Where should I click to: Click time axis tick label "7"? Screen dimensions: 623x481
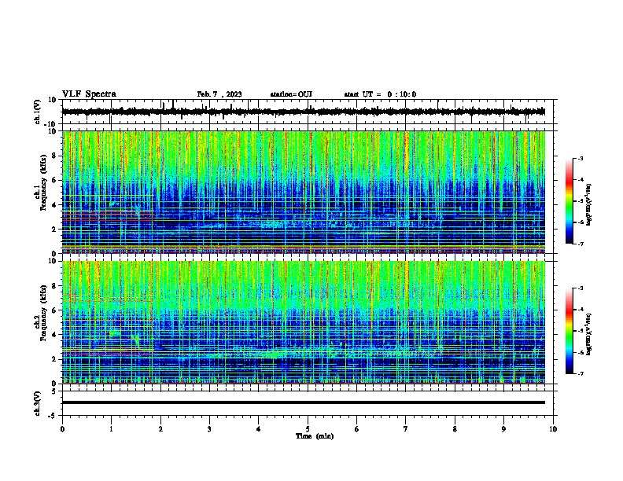point(406,429)
